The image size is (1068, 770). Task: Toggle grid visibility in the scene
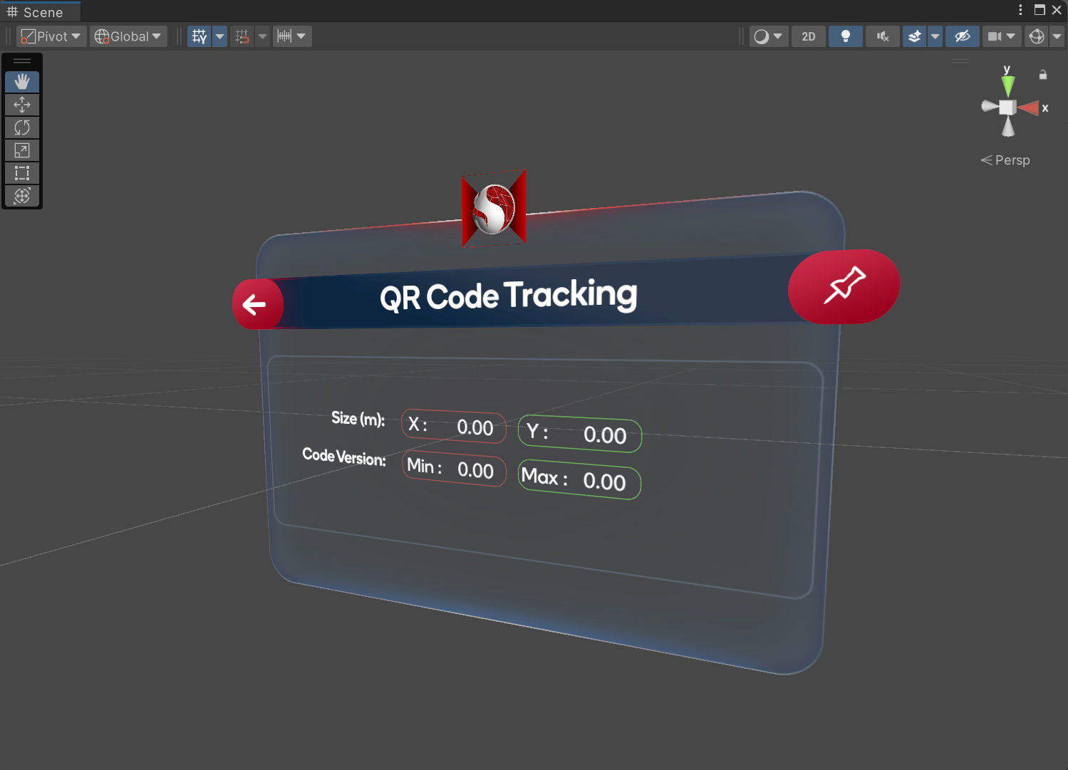click(x=199, y=36)
